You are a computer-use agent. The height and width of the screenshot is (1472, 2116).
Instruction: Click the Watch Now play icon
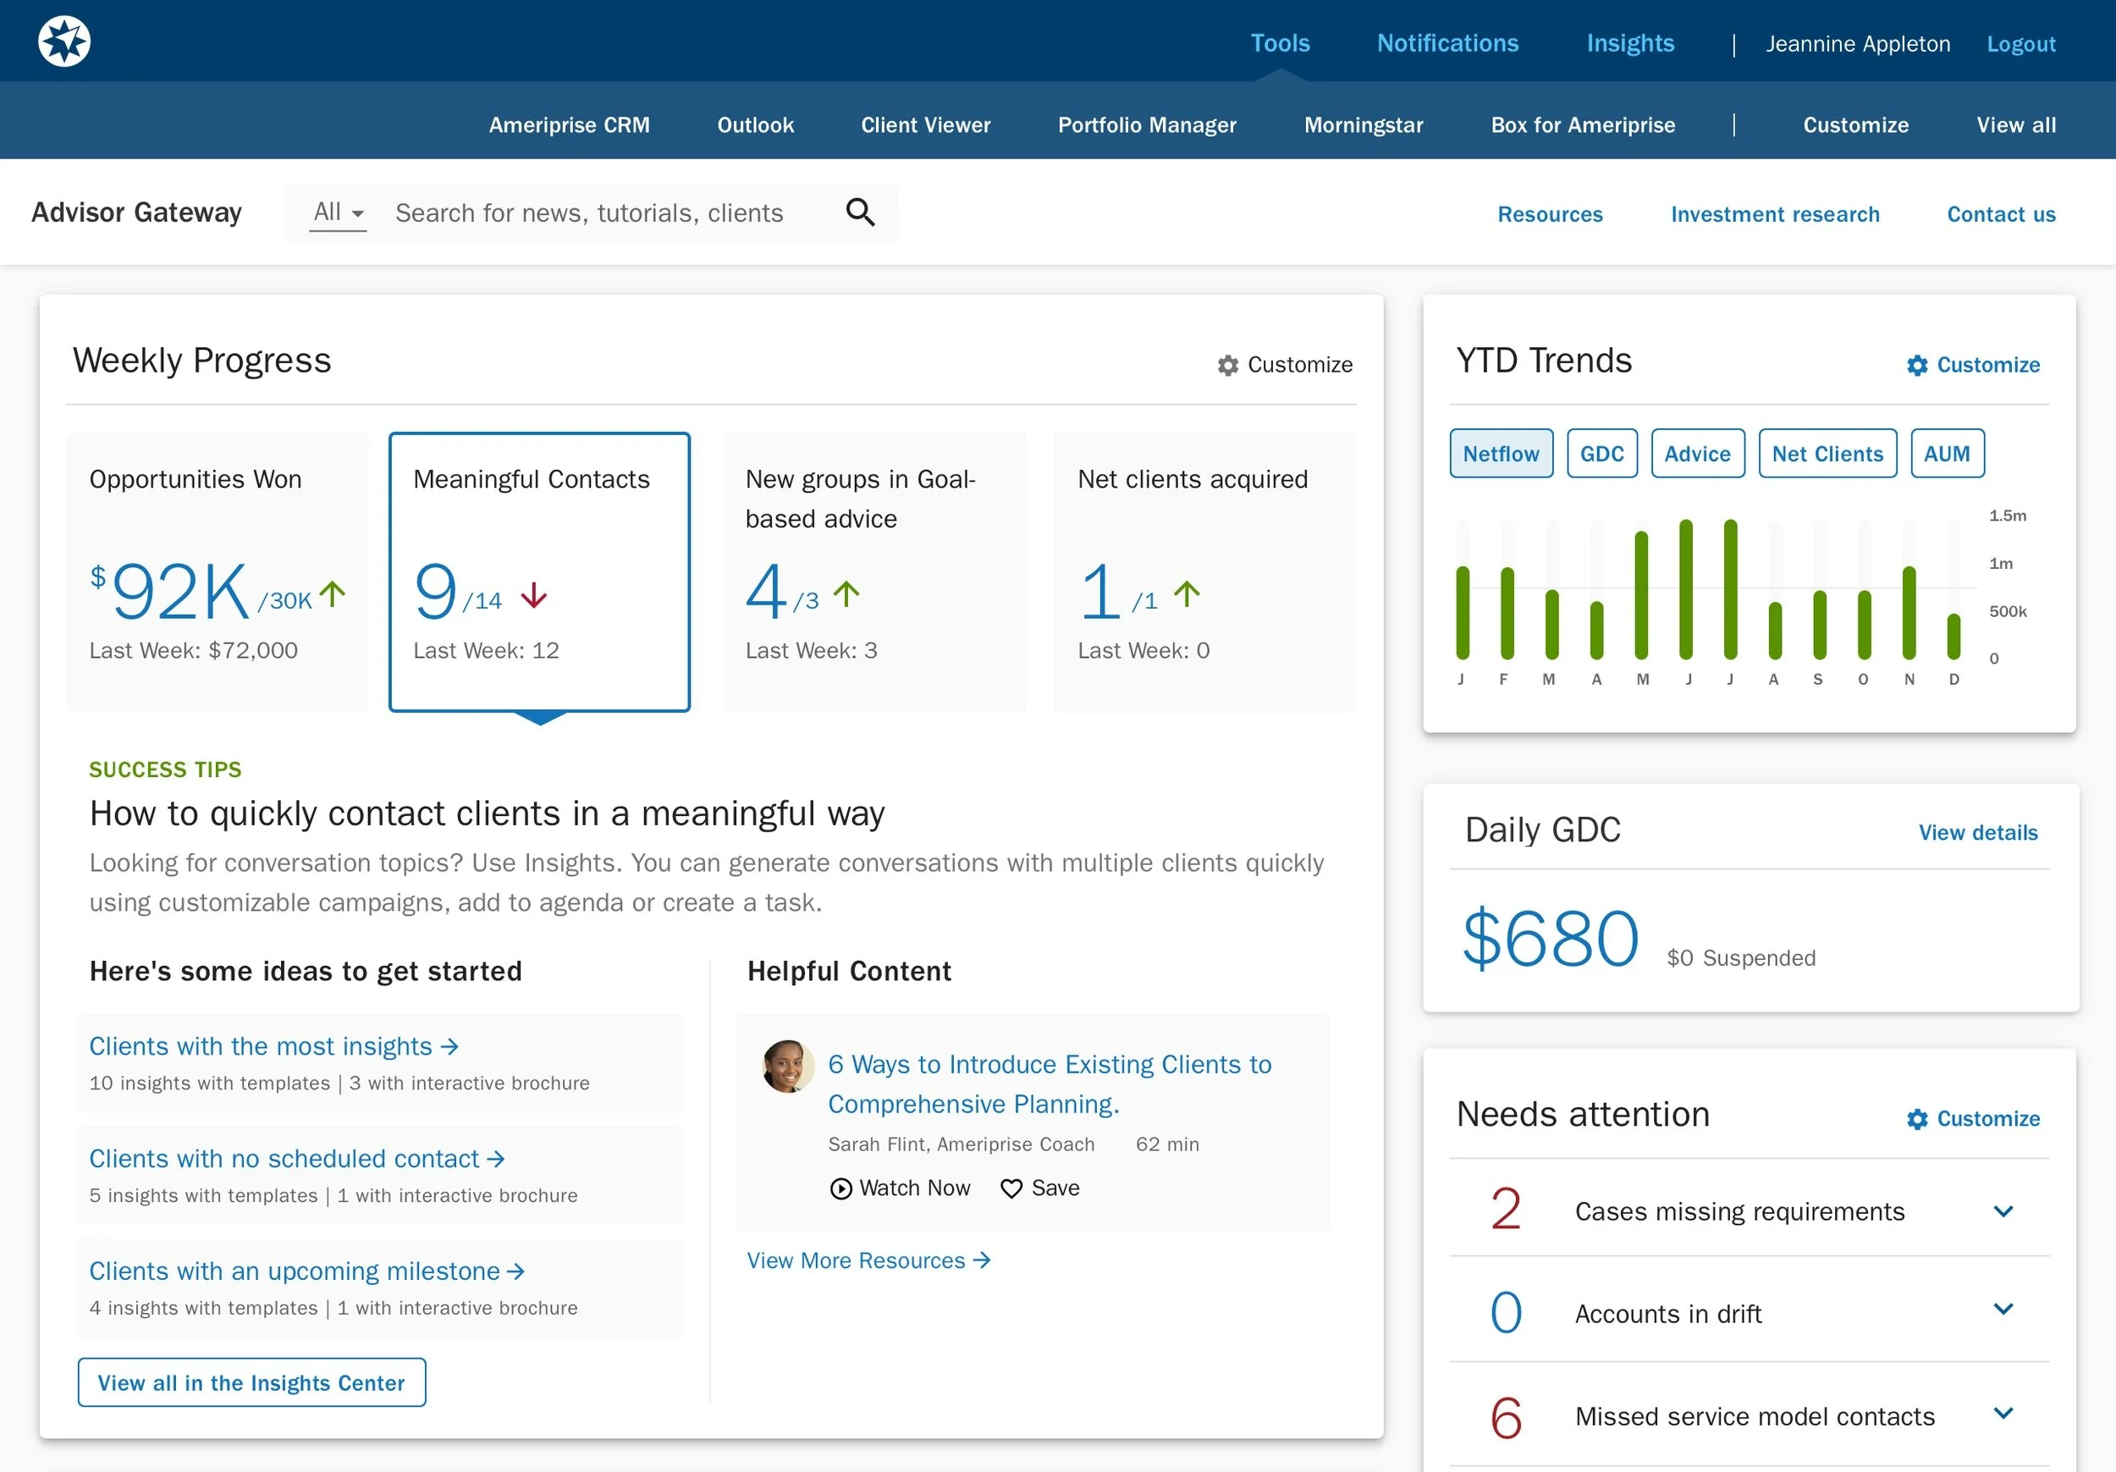click(840, 1188)
